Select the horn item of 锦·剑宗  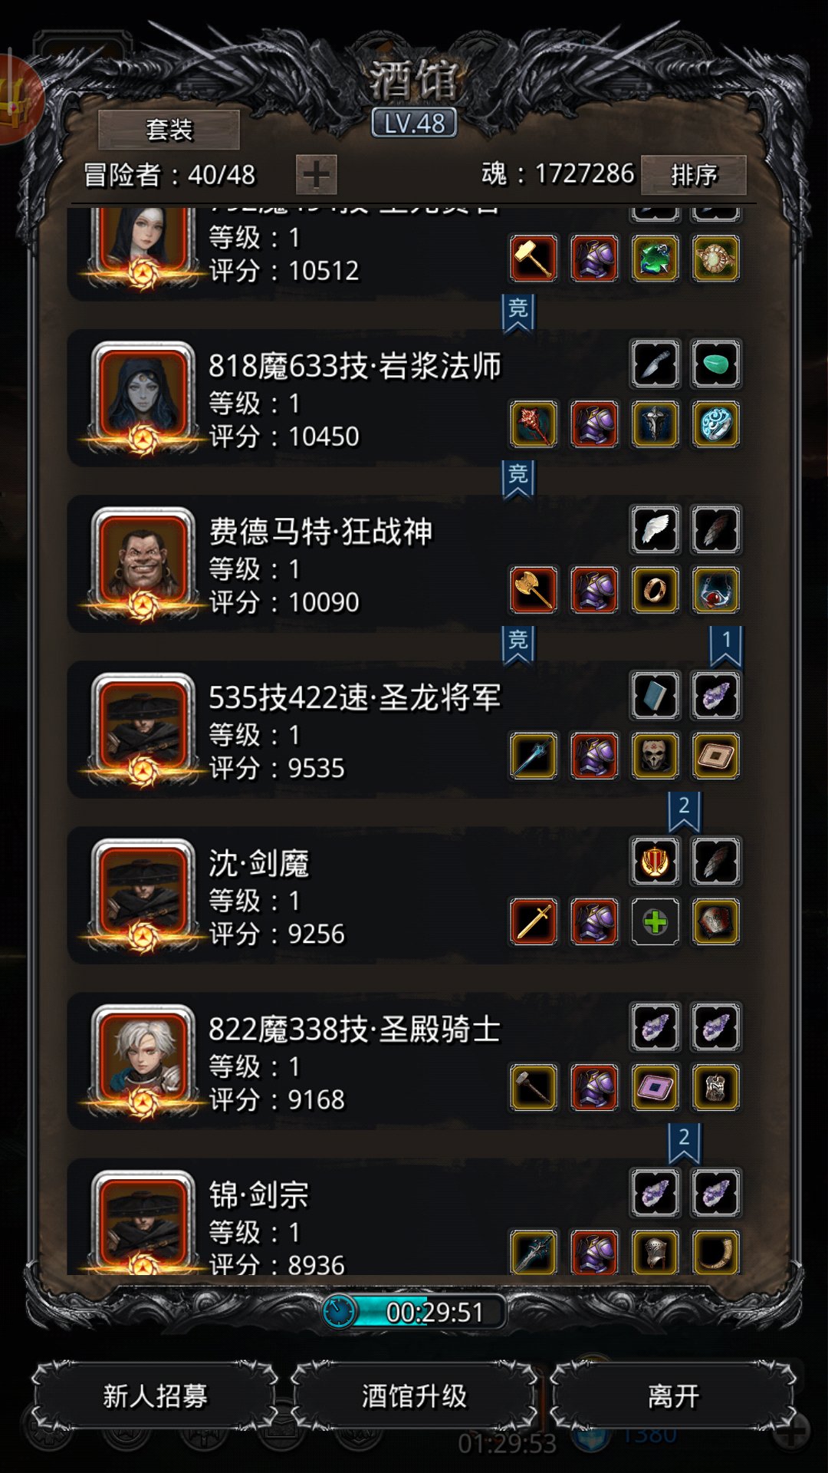tap(715, 1252)
